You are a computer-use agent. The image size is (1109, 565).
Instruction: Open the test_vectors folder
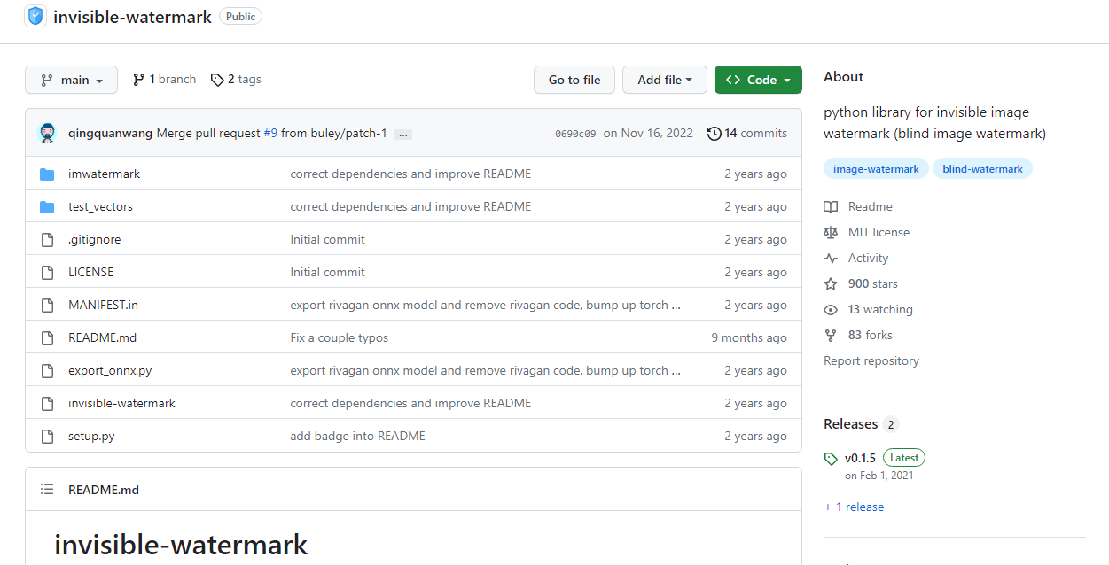click(x=100, y=207)
